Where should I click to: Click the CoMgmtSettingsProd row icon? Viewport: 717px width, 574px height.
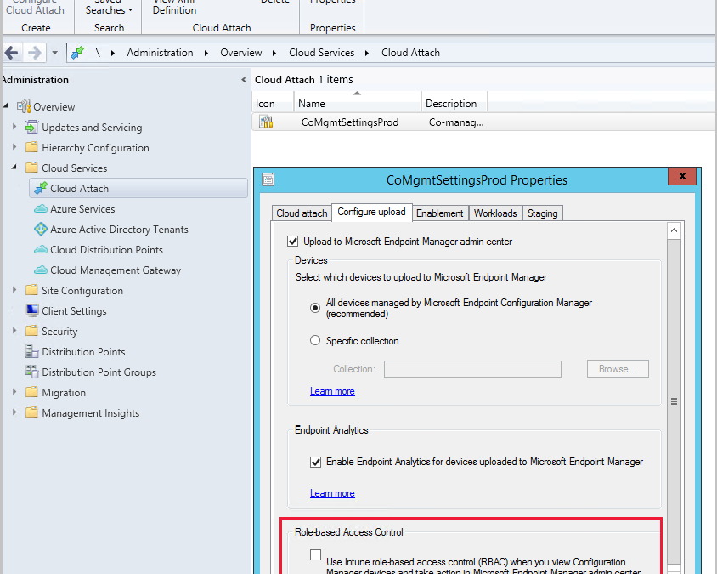pos(266,122)
